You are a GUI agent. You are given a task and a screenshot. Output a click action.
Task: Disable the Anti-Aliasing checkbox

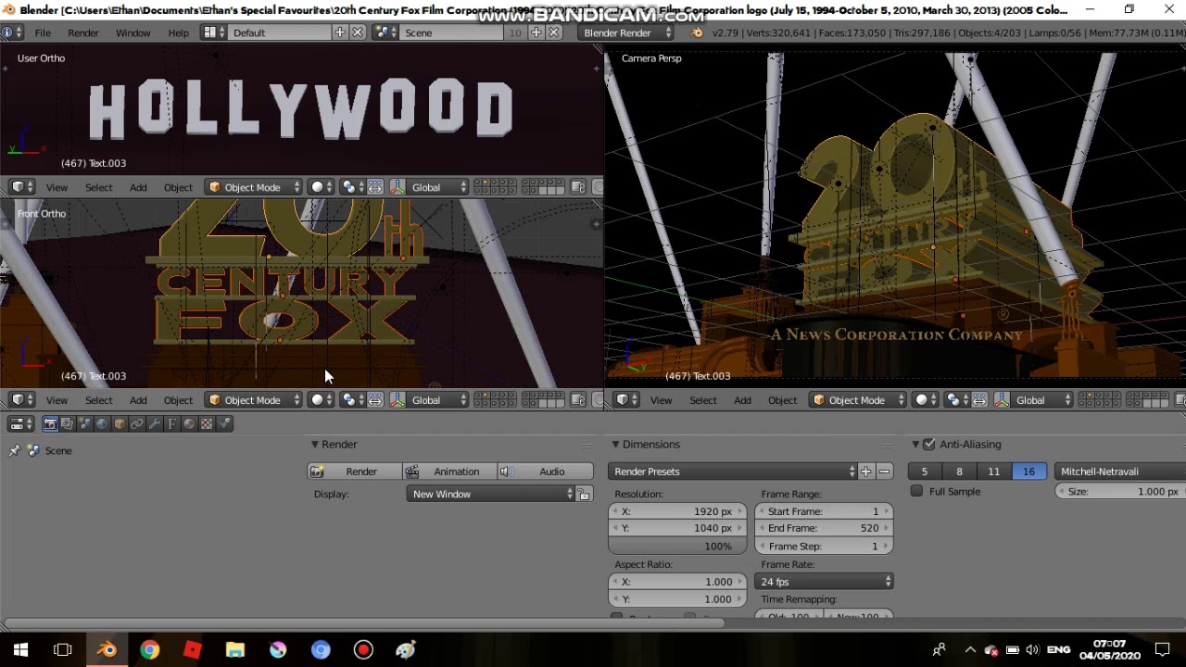929,445
